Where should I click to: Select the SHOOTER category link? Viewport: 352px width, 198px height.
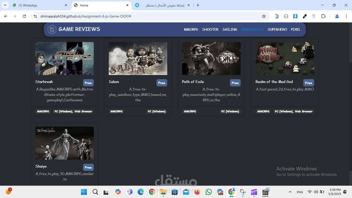(x=210, y=29)
